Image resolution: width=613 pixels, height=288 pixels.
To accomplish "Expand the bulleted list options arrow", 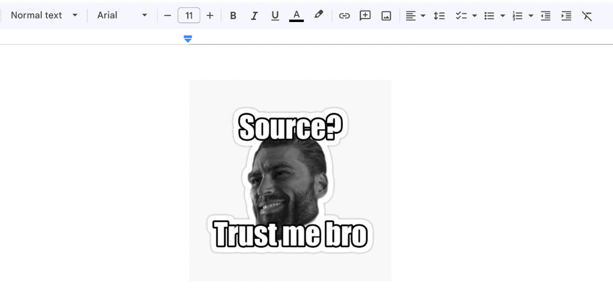I will pos(502,16).
